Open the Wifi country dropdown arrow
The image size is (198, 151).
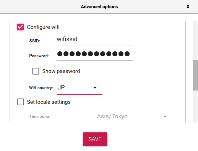95,87
